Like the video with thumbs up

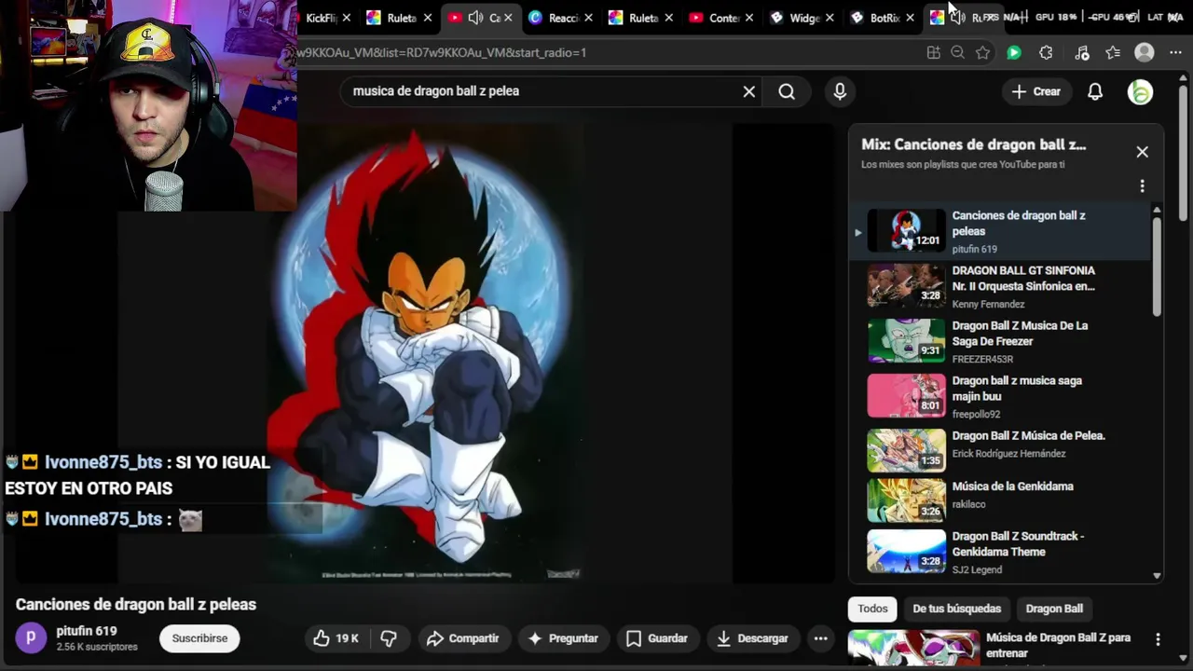[x=336, y=638]
